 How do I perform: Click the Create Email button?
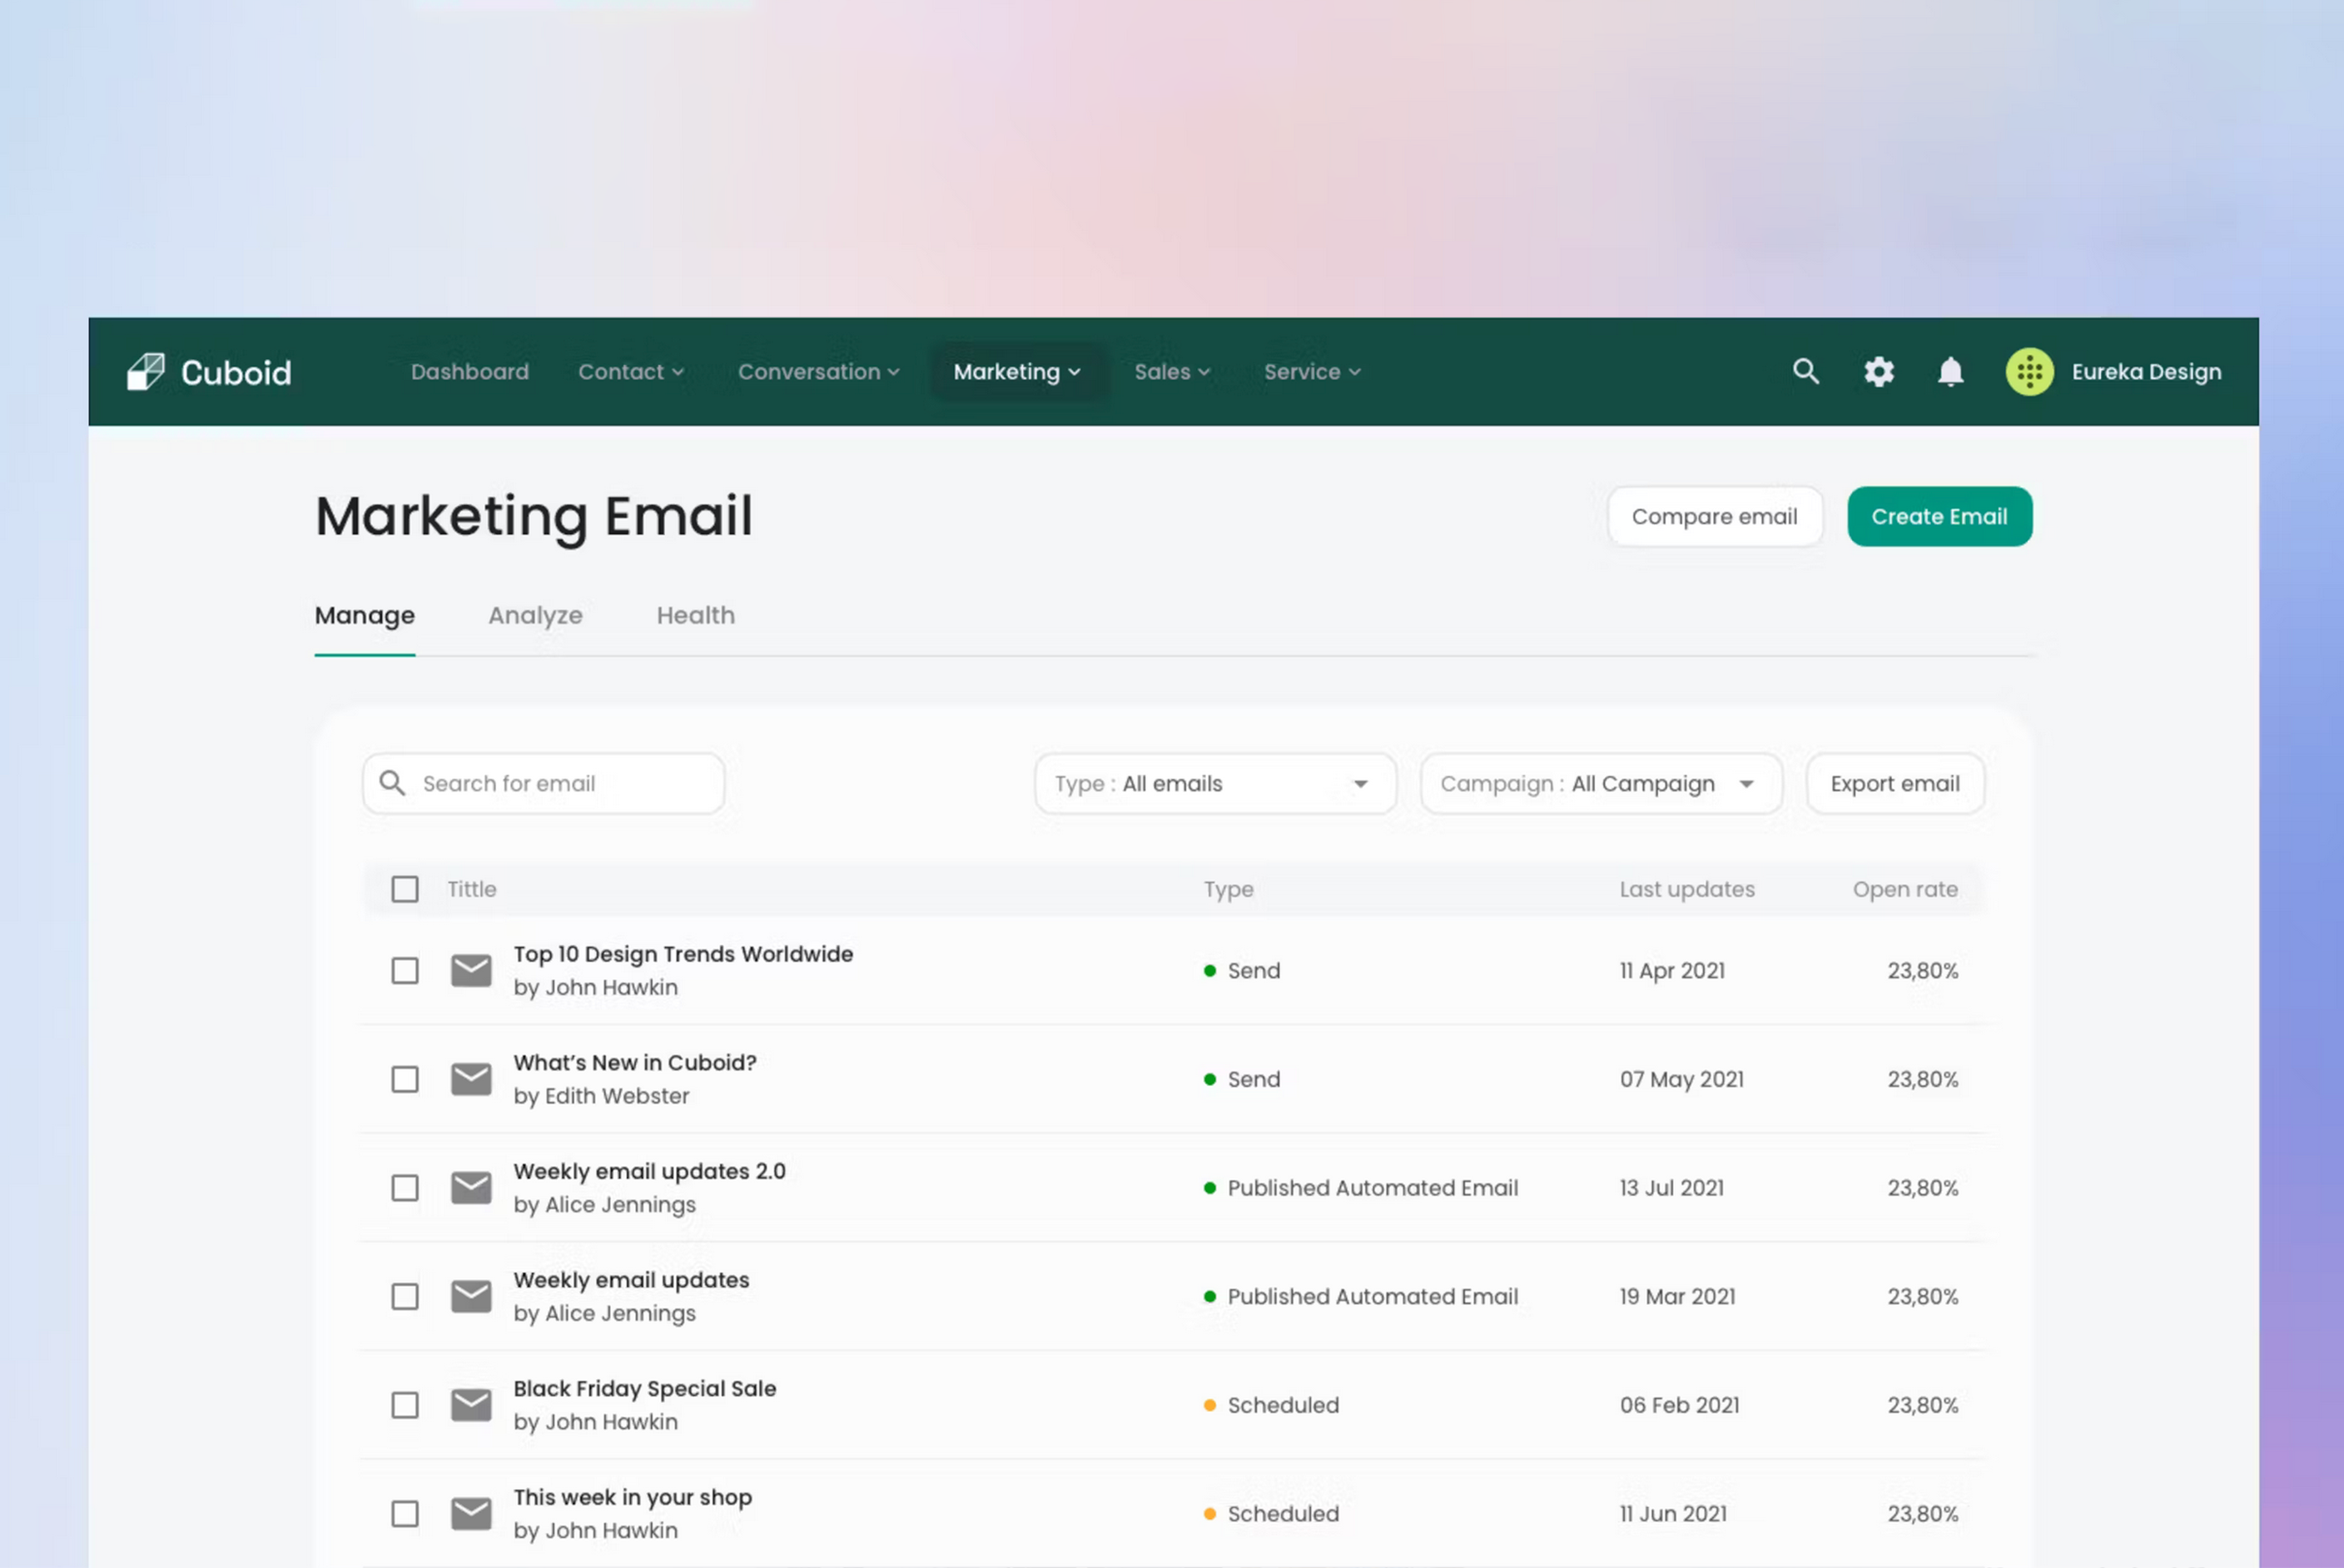(1938, 517)
